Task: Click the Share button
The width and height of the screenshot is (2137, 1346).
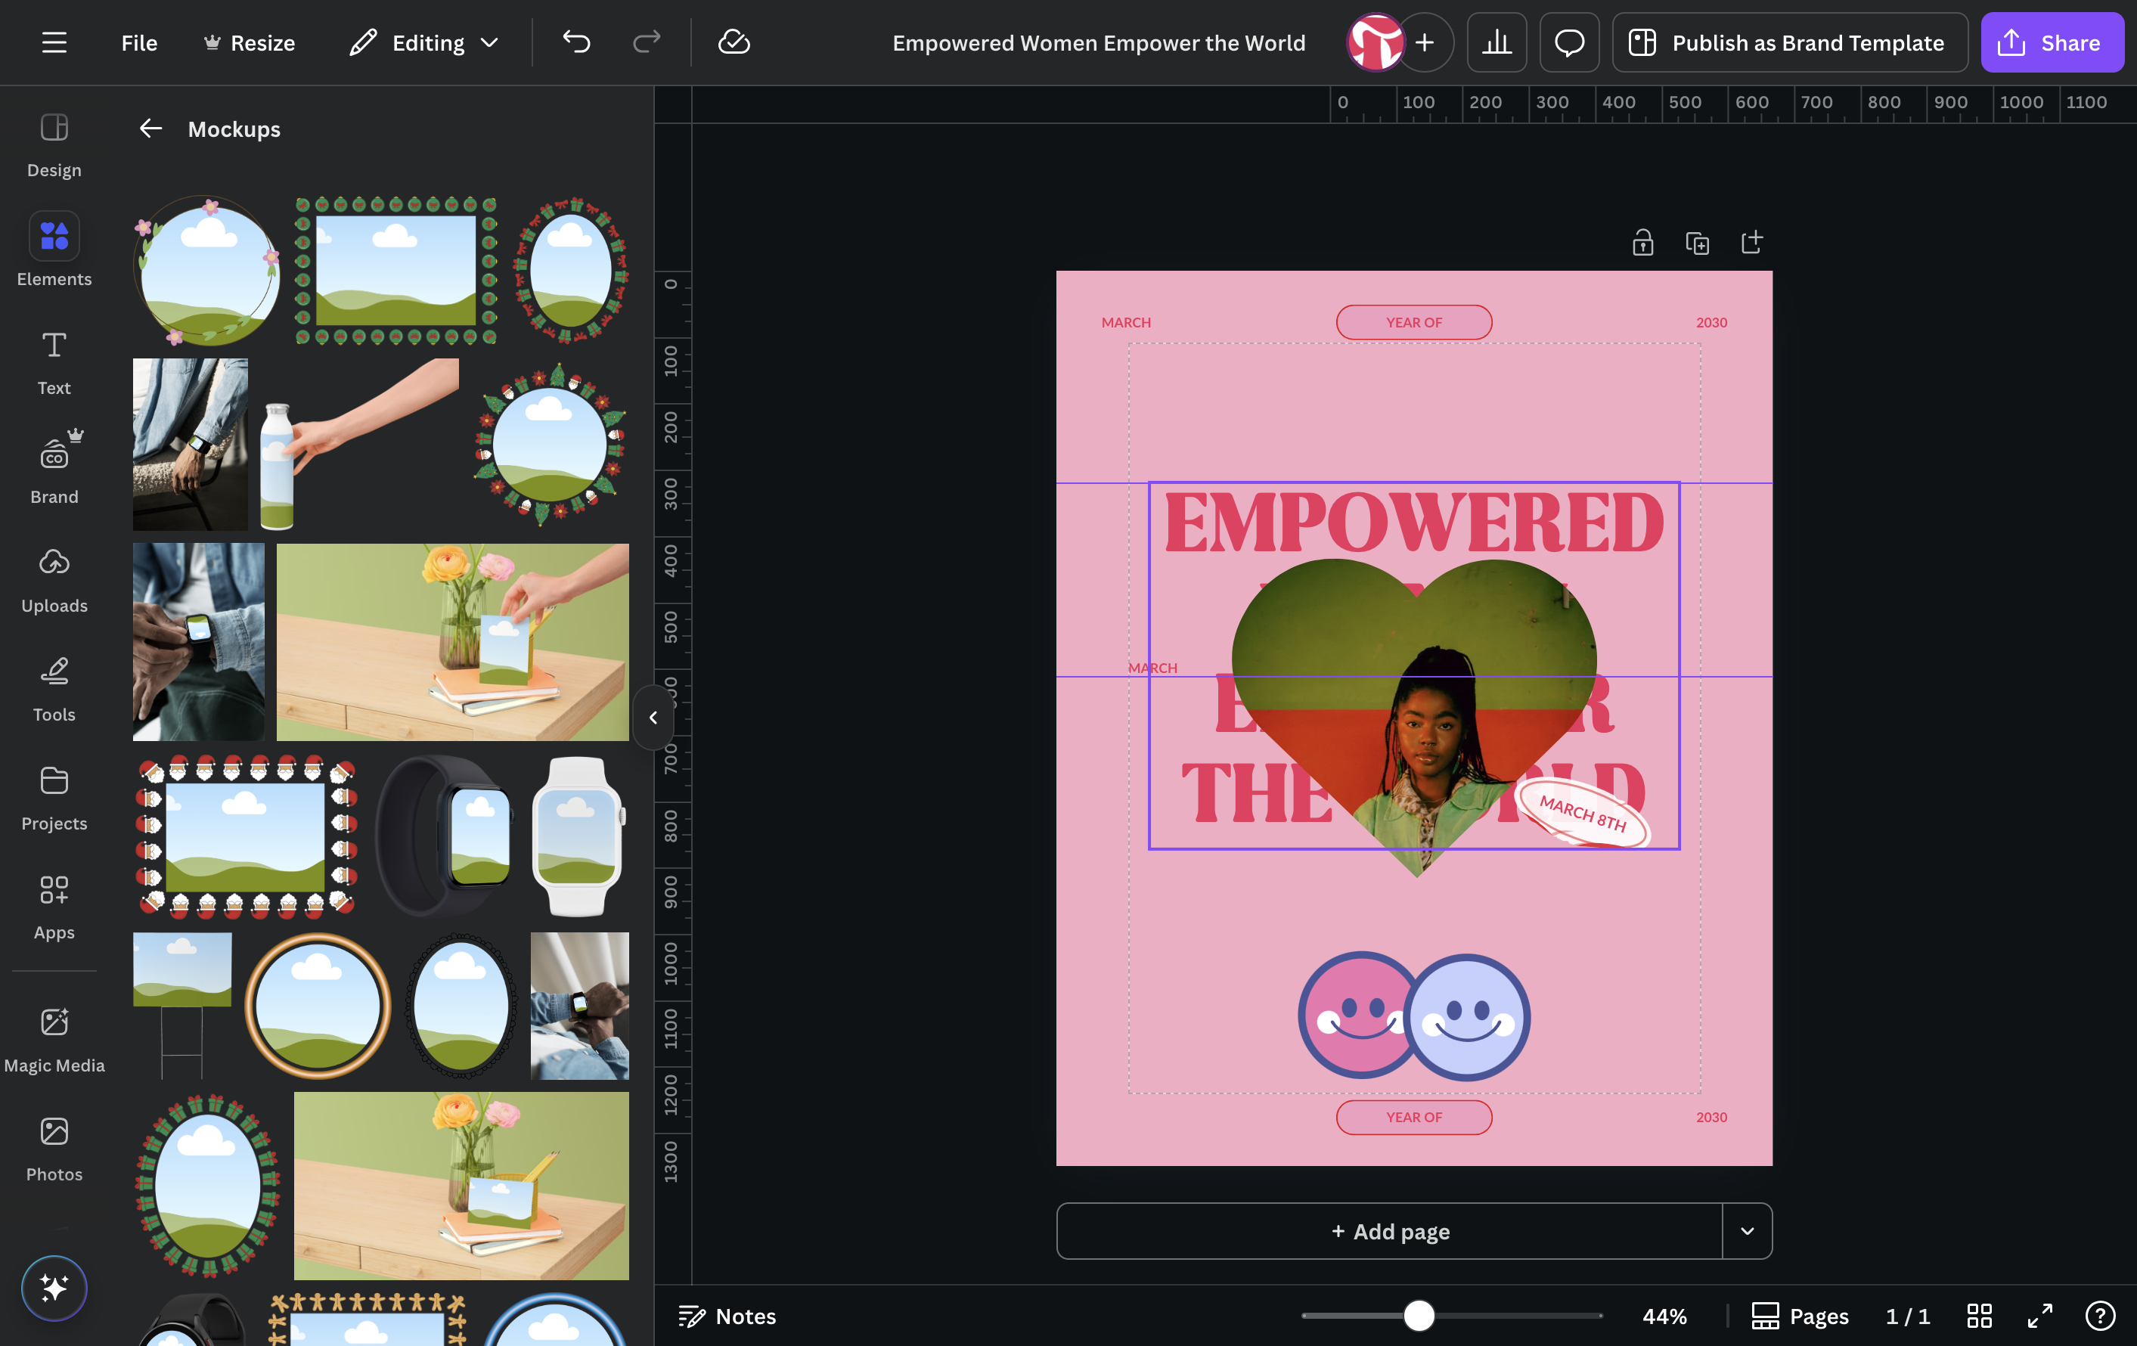Action: 2052,42
